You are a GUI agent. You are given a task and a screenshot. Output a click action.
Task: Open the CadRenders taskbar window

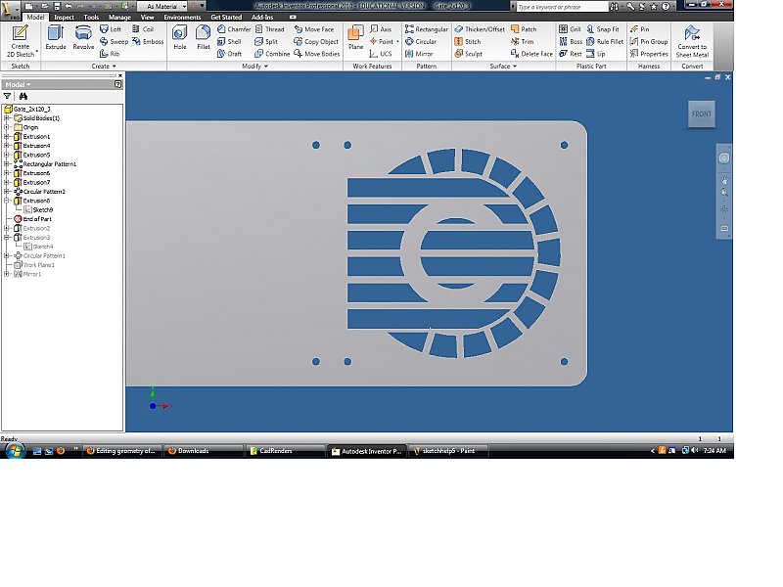pyautogui.click(x=285, y=451)
